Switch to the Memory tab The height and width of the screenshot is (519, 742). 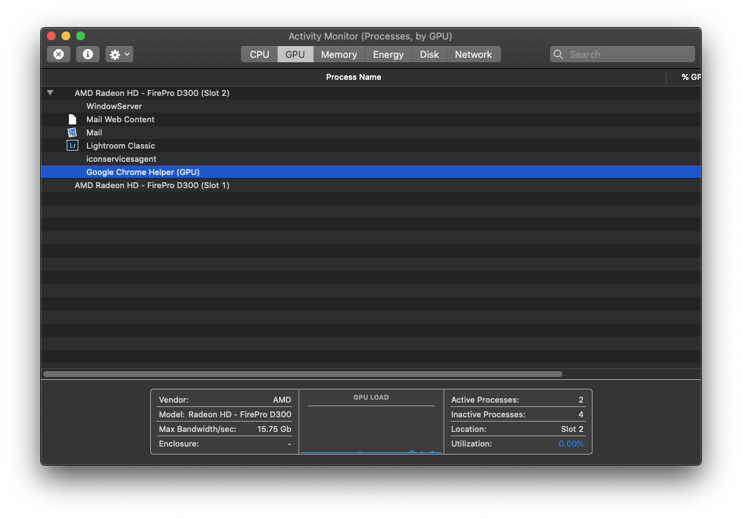339,54
